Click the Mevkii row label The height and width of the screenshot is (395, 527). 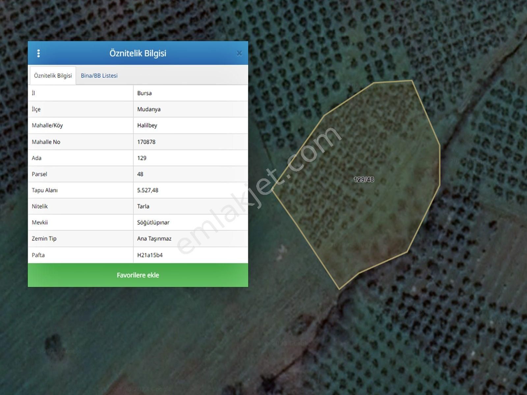coord(40,223)
